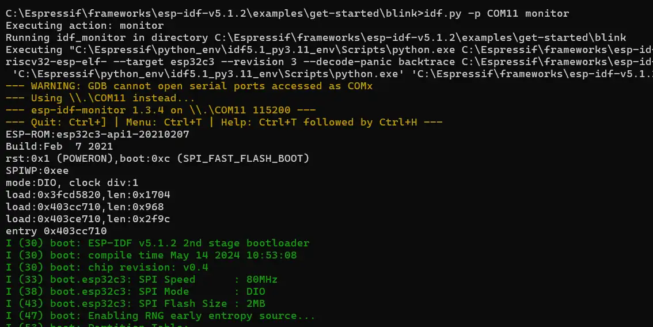
Task: Click the GDB cannot open serial ports warning
Action: (x=189, y=86)
